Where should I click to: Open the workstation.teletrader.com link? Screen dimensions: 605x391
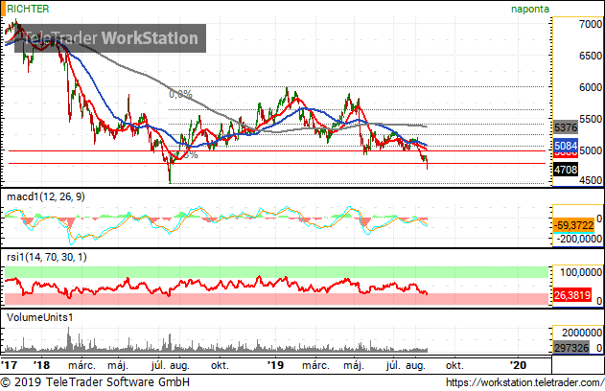click(524, 382)
